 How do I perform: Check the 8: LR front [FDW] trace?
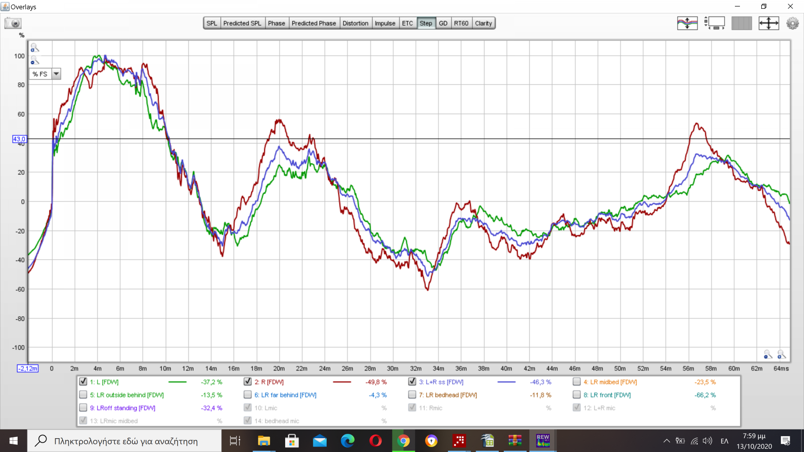coord(577,395)
